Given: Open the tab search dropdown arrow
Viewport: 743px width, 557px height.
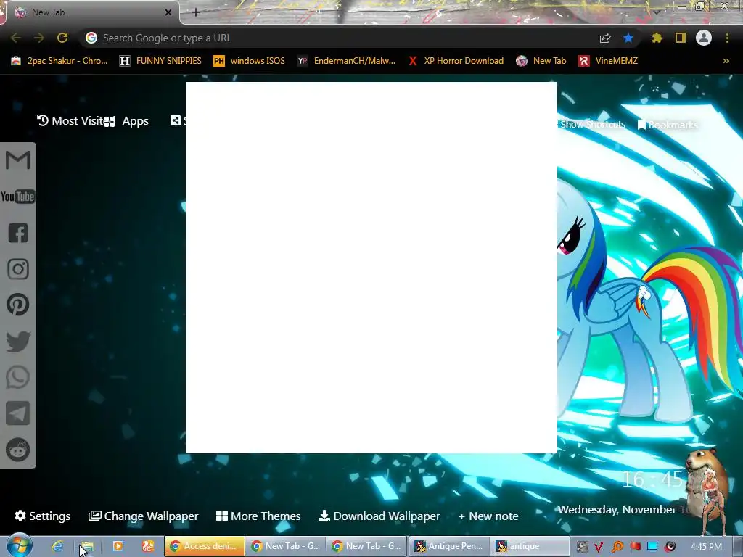Looking at the screenshot, I should [x=656, y=12].
